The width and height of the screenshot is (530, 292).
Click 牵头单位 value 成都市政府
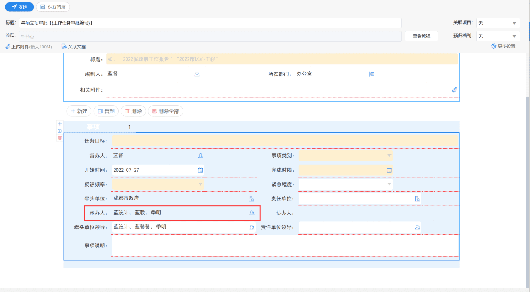point(126,198)
